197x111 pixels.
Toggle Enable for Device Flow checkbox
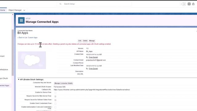pyautogui.click(x=55, y=93)
